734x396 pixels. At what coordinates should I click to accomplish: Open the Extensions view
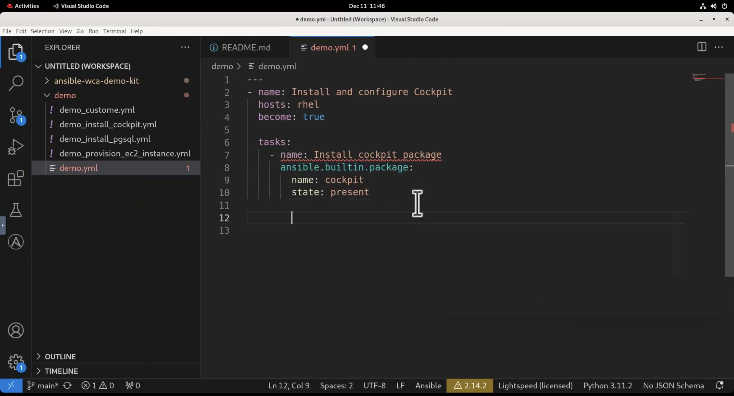16,179
